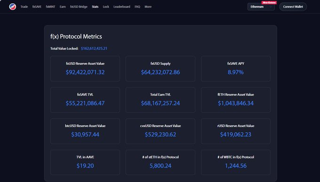Viewport: 320px width, 182px height.
Task: Go to fxSAVE in navigation
Action: click(x=37, y=7)
